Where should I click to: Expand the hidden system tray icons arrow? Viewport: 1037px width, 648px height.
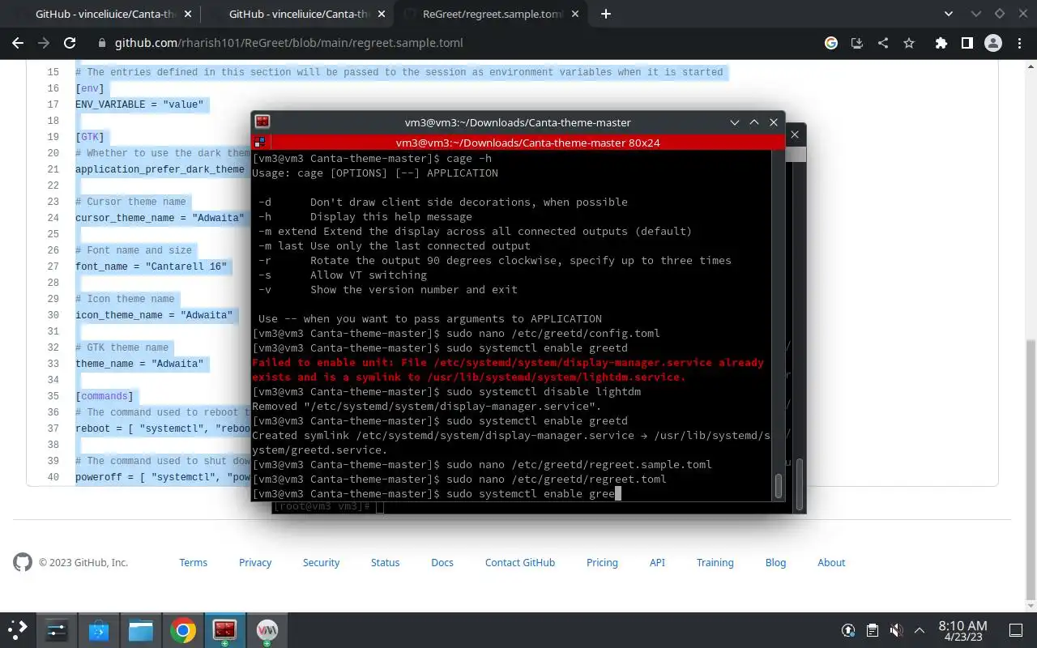click(x=920, y=630)
